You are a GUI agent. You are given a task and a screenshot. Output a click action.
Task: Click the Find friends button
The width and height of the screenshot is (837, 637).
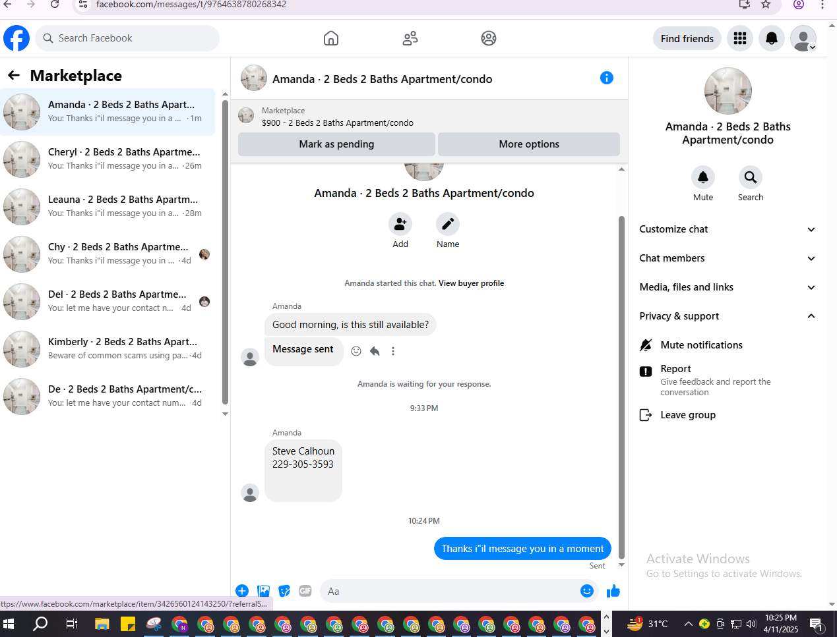pyautogui.click(x=687, y=38)
